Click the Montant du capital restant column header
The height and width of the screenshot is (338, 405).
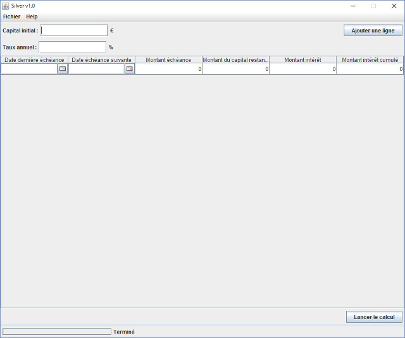235,59
